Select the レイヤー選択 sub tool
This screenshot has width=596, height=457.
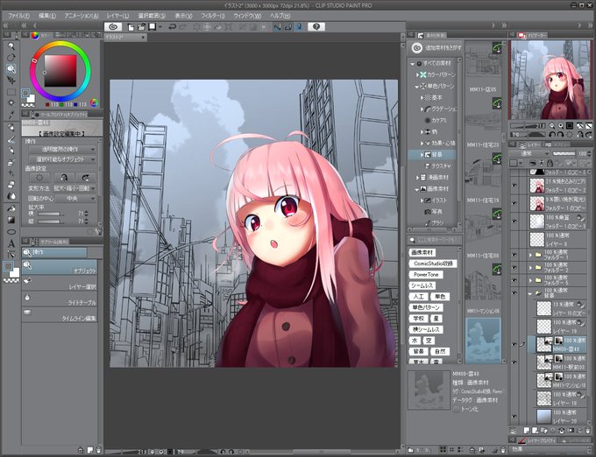click(x=60, y=284)
